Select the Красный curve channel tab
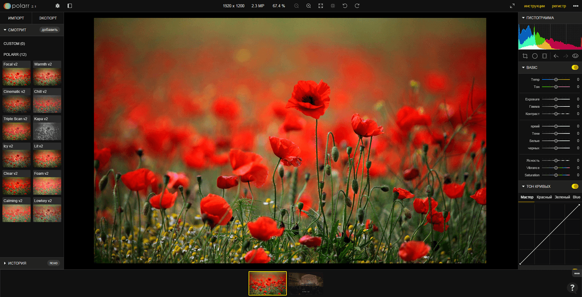Image resolution: width=582 pixels, height=297 pixels. (x=544, y=197)
